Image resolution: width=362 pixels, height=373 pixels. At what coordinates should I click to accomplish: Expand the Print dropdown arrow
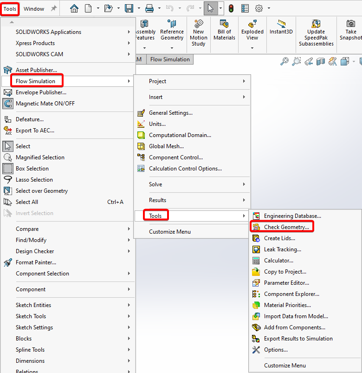[159, 8]
